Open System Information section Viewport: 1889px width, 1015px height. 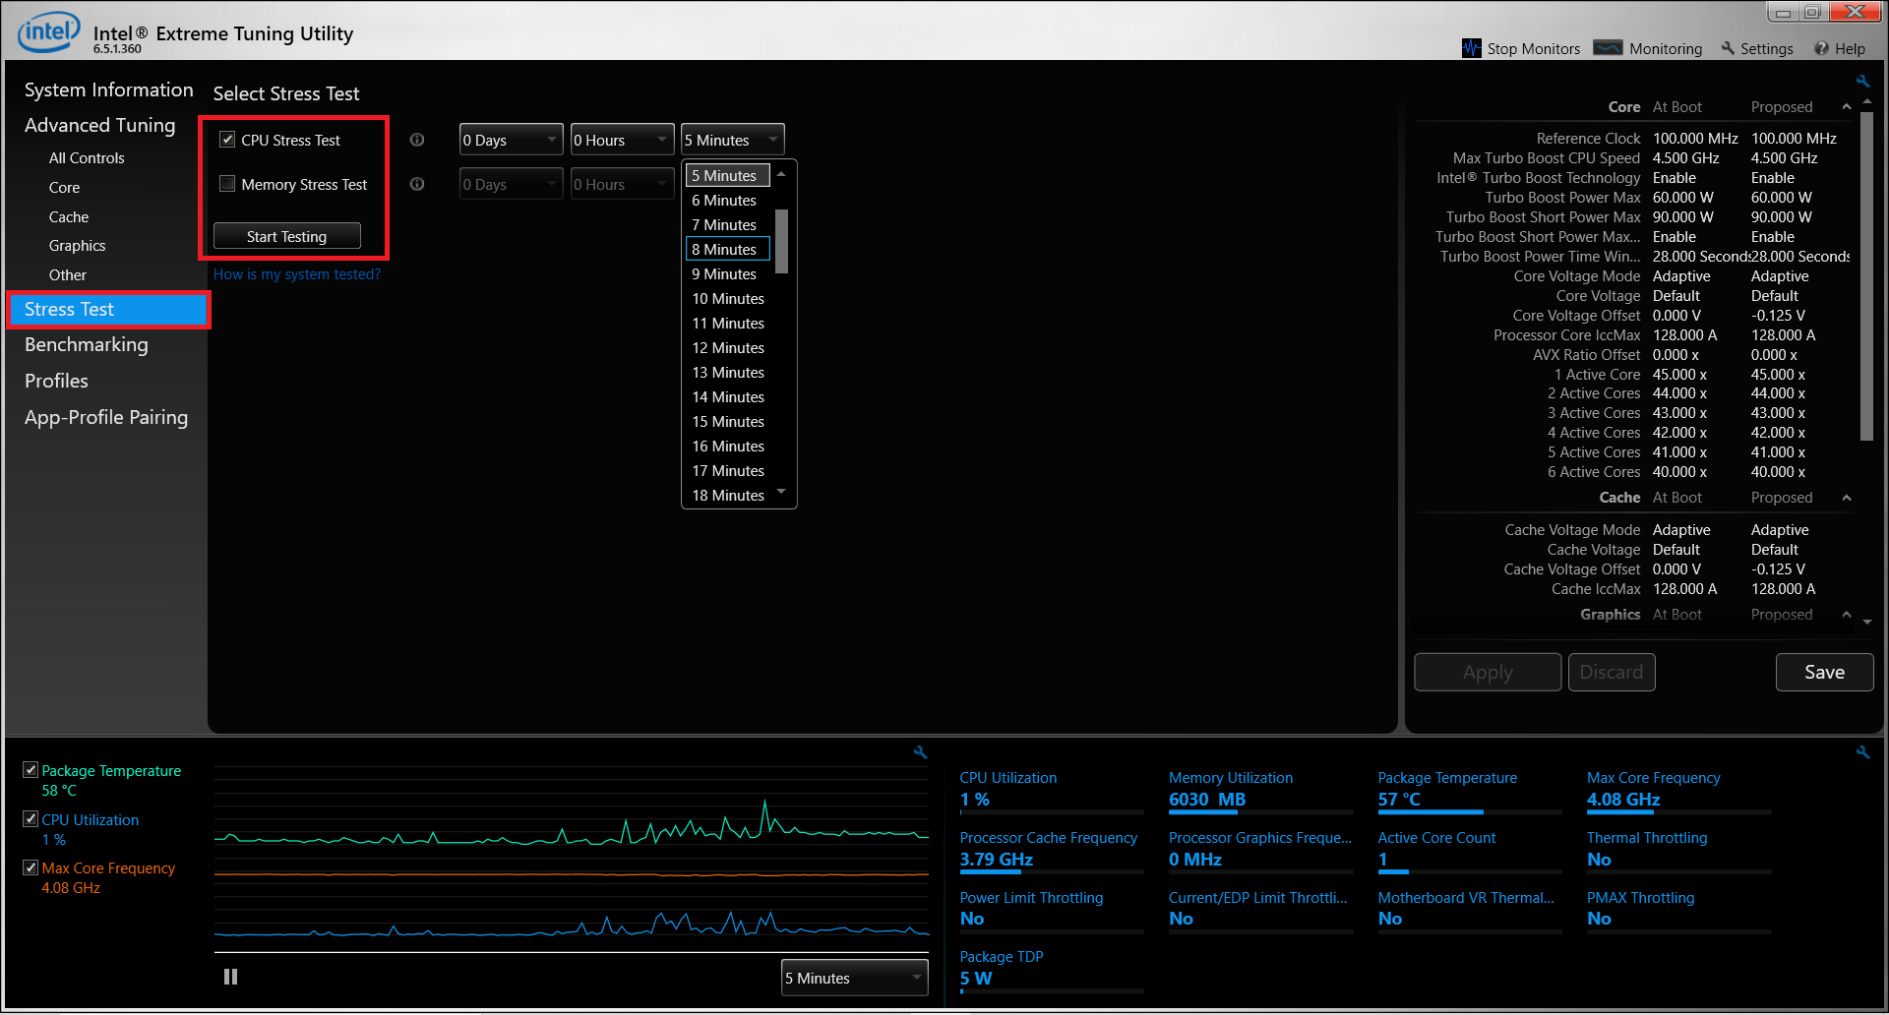pyautogui.click(x=108, y=90)
